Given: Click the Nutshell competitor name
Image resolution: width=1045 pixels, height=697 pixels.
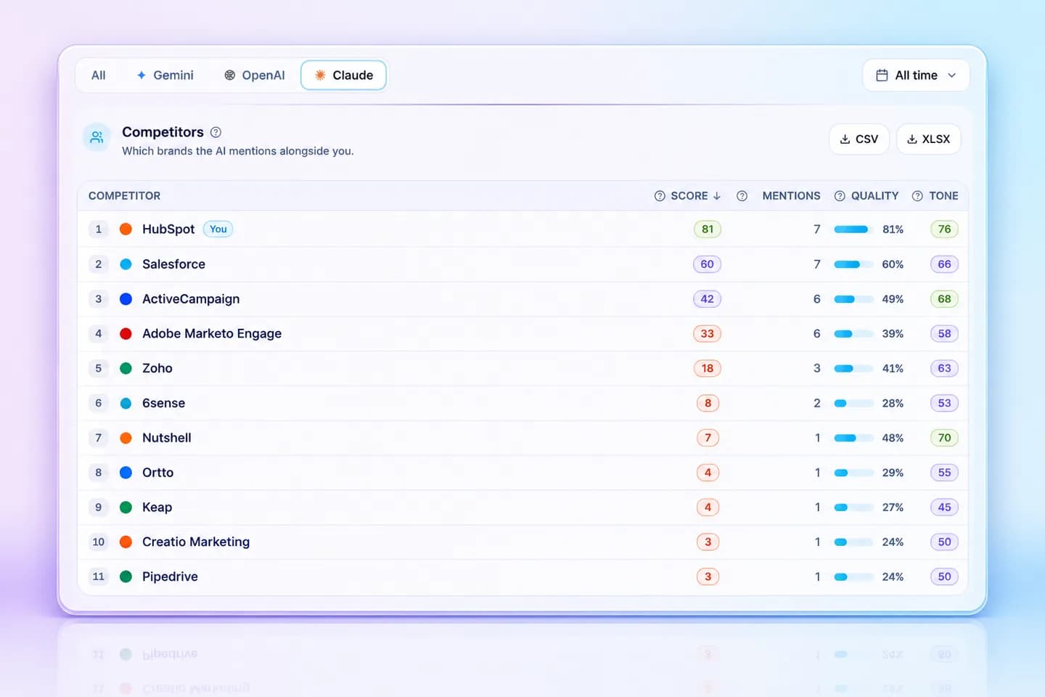Looking at the screenshot, I should coord(167,438).
